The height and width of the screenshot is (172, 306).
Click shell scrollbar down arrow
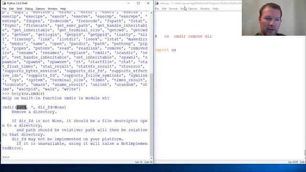tap(152, 158)
